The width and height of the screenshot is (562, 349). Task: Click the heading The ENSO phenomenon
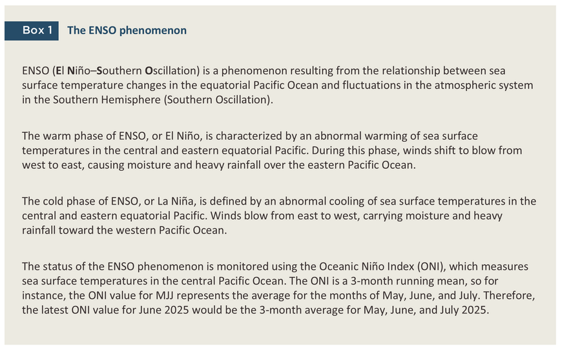(127, 30)
